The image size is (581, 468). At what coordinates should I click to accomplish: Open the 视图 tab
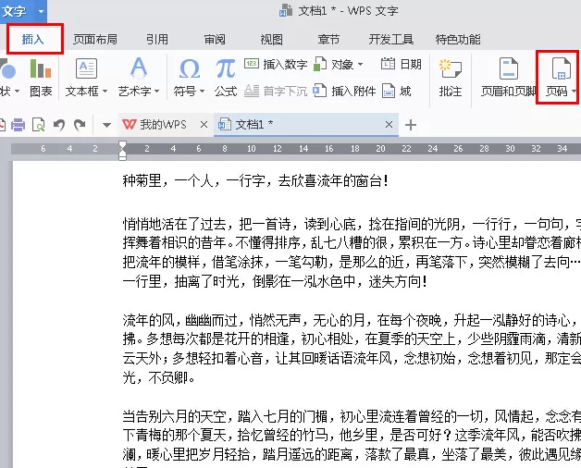point(272,39)
